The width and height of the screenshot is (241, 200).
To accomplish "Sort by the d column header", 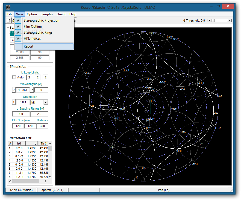I will tap(32, 143).
